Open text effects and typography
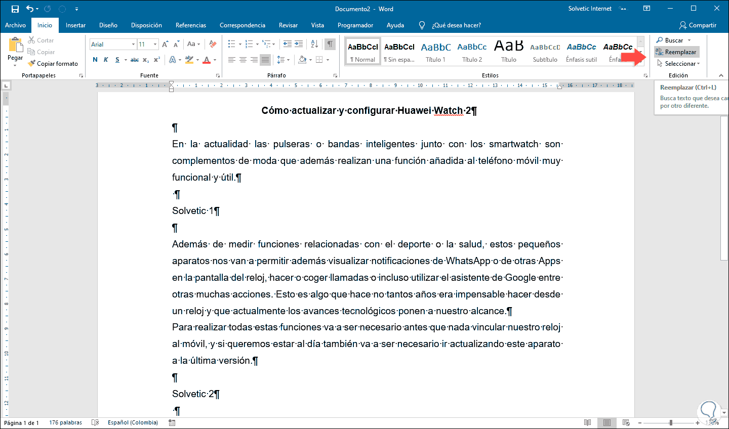This screenshot has height=429, width=729. (173, 60)
